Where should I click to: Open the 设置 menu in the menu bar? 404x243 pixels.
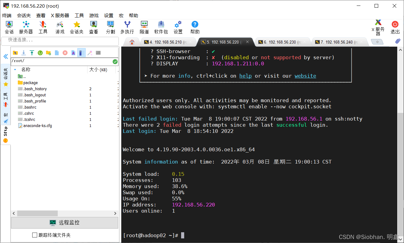point(108,15)
